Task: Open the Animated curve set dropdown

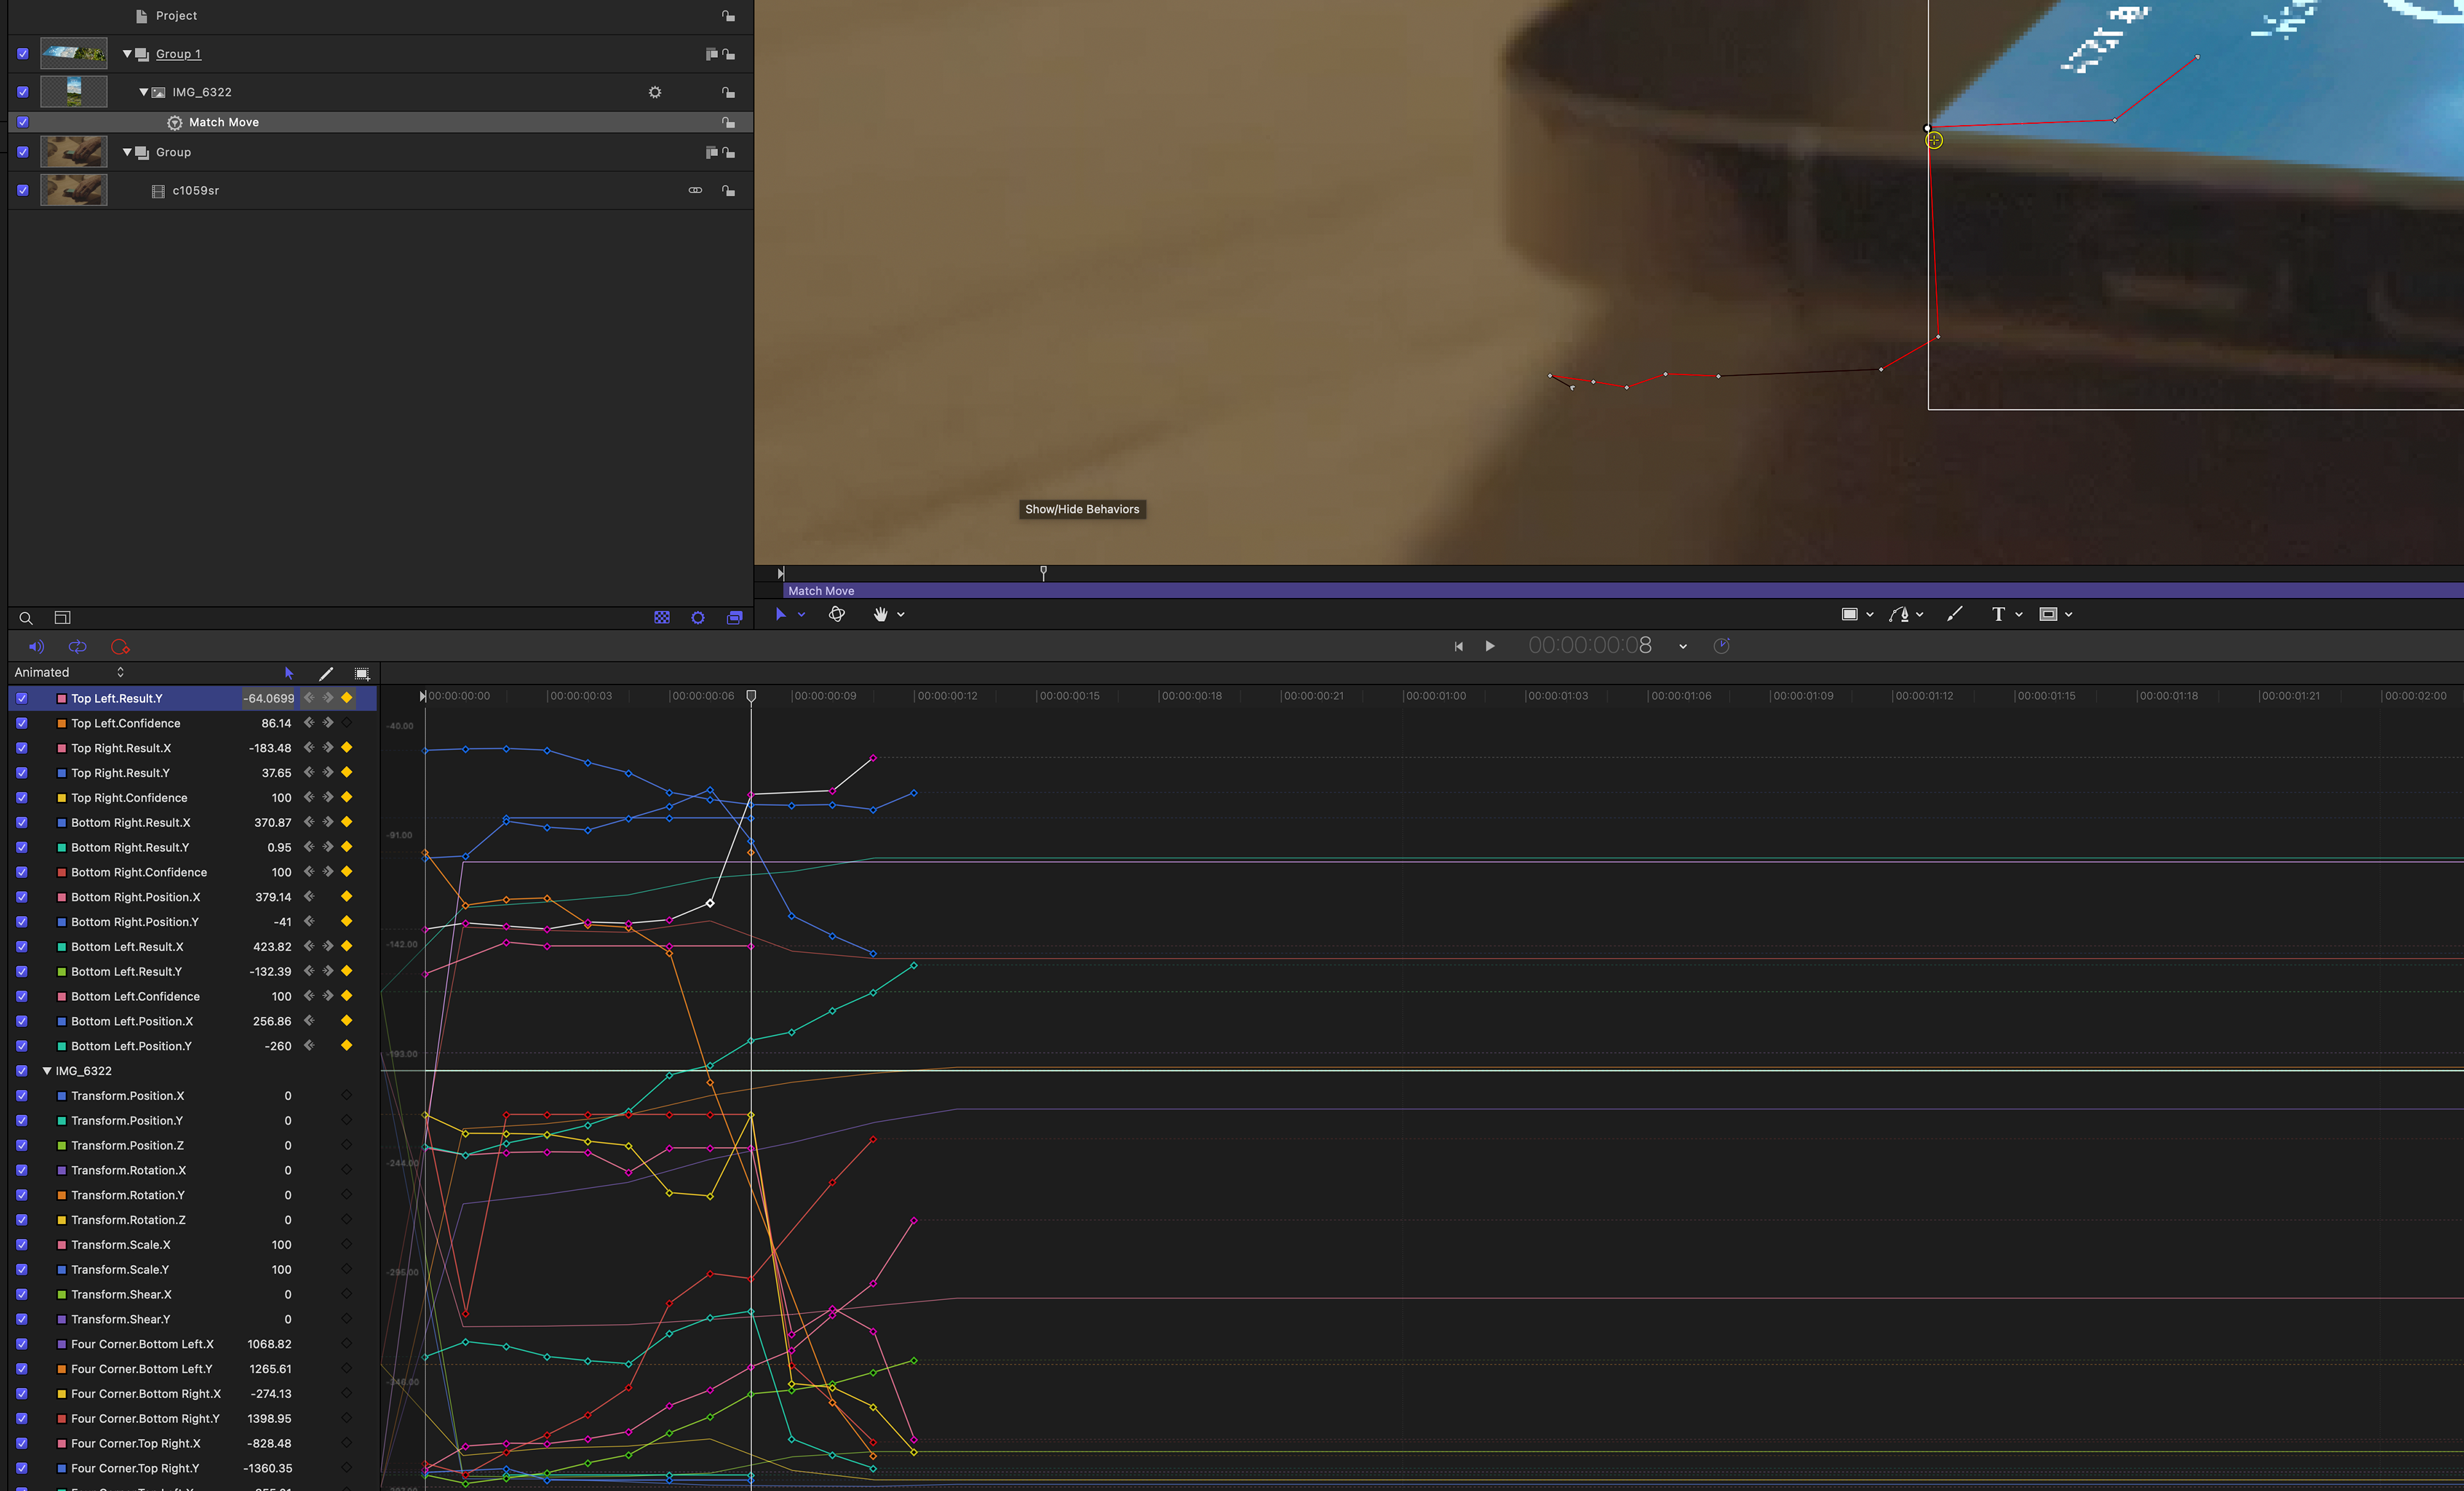Action: click(69, 673)
